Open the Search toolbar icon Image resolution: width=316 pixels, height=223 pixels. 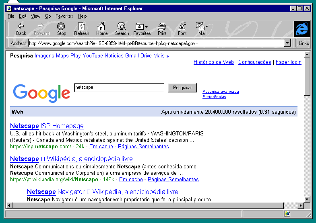[x=122, y=27]
